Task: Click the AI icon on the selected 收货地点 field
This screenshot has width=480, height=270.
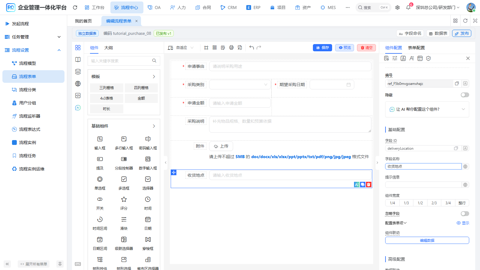Action: pyautogui.click(x=357, y=184)
